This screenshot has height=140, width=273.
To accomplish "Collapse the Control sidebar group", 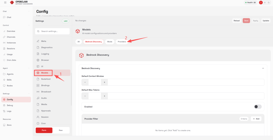I will 29,25.
